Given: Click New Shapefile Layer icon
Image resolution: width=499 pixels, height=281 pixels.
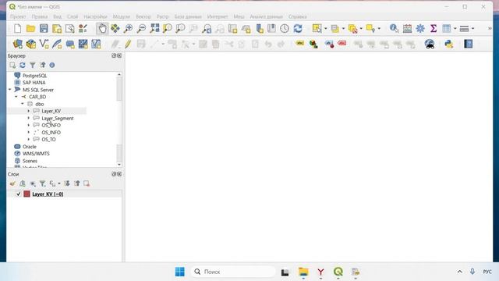Looking at the screenshot, I should [x=44, y=44].
